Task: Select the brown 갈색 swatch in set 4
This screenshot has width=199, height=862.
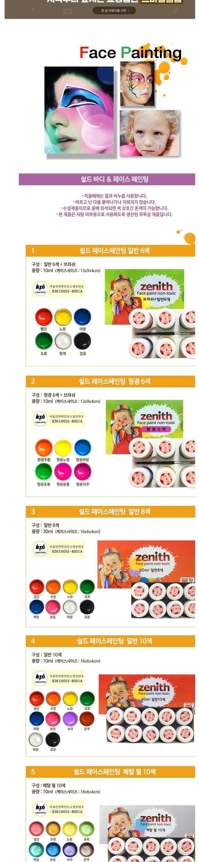Action: pyautogui.click(x=87, y=718)
